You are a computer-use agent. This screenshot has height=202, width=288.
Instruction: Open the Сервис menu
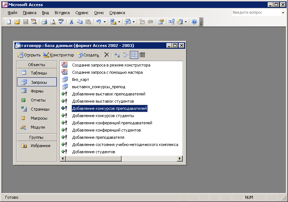(x=82, y=13)
